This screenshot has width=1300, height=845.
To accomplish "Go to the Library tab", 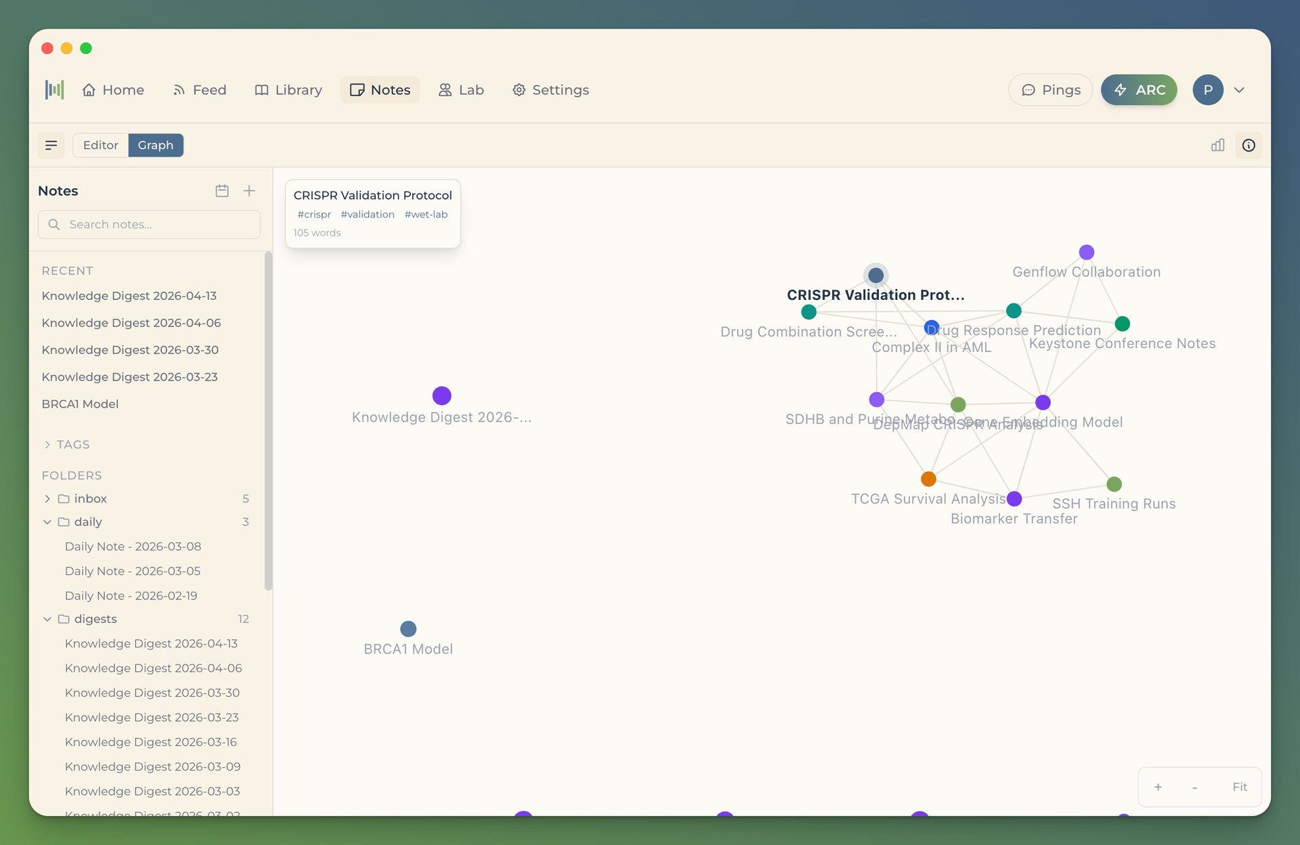I will (288, 89).
